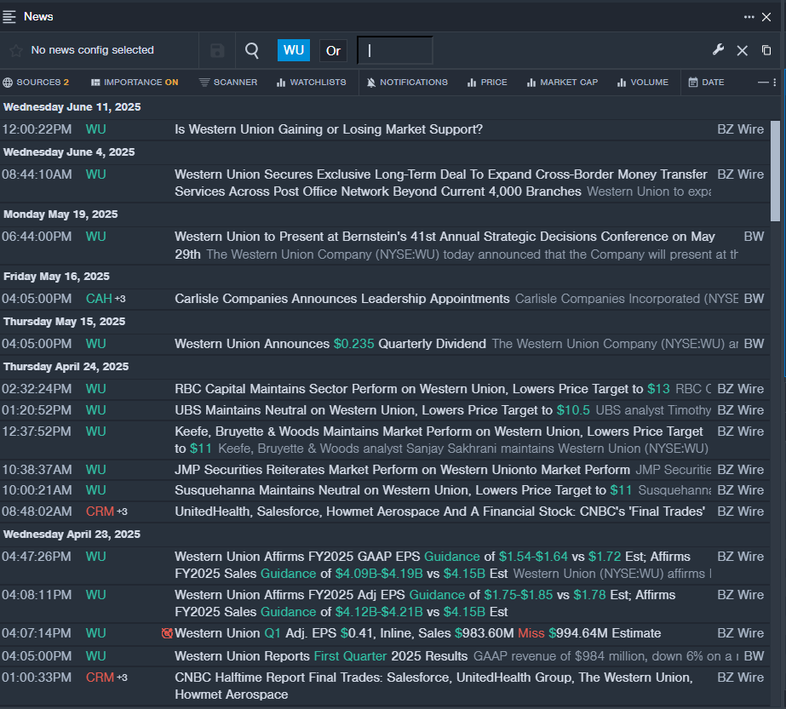Viewport: 786px width, 709px height.
Task: Open 'Is Western Union Gaining or Losing Market Support?'
Action: (329, 129)
